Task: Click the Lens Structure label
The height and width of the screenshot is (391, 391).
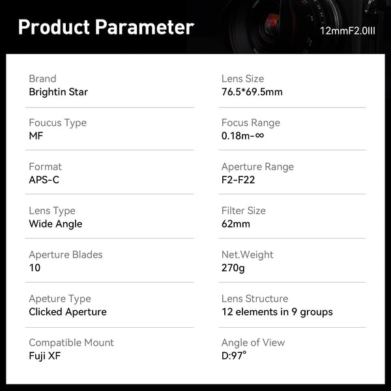Action: tap(254, 298)
